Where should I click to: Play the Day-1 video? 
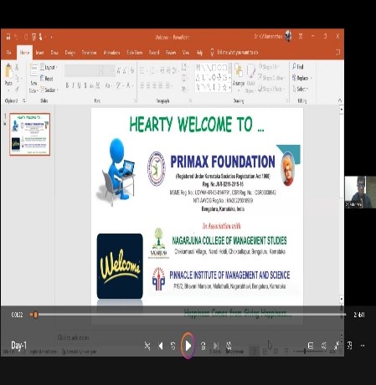[x=188, y=346]
